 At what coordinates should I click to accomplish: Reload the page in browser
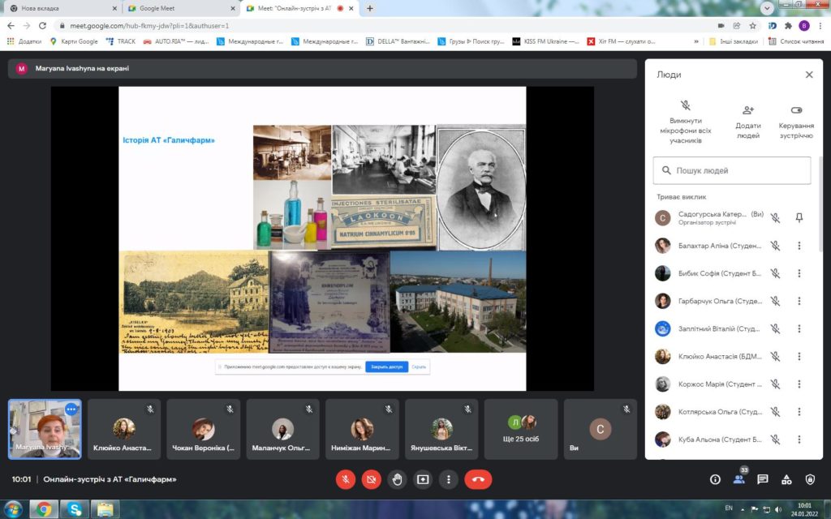click(x=42, y=25)
